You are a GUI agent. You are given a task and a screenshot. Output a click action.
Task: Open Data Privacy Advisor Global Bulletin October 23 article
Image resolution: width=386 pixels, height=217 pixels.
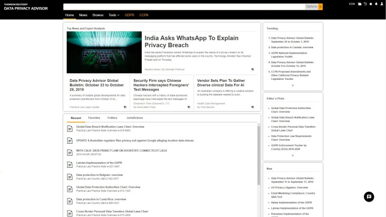[x=96, y=85]
